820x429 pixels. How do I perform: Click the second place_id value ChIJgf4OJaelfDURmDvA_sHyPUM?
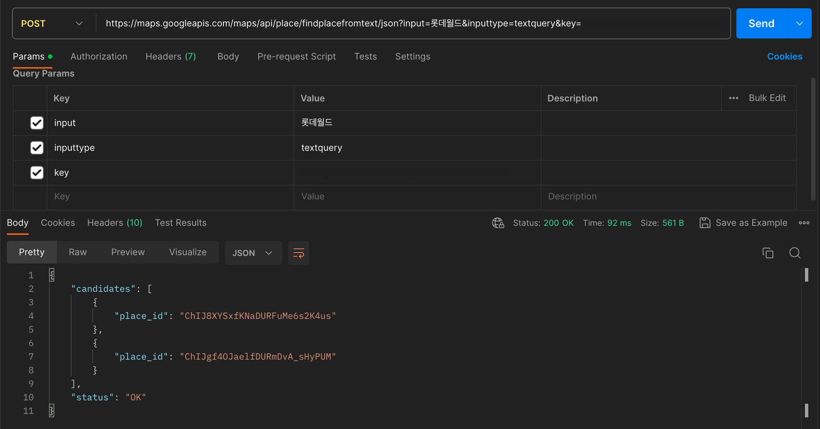point(258,357)
